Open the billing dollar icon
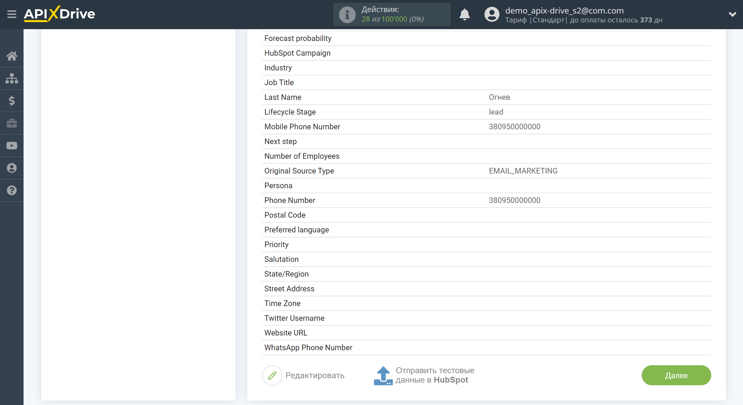The width and height of the screenshot is (743, 405). click(x=12, y=101)
